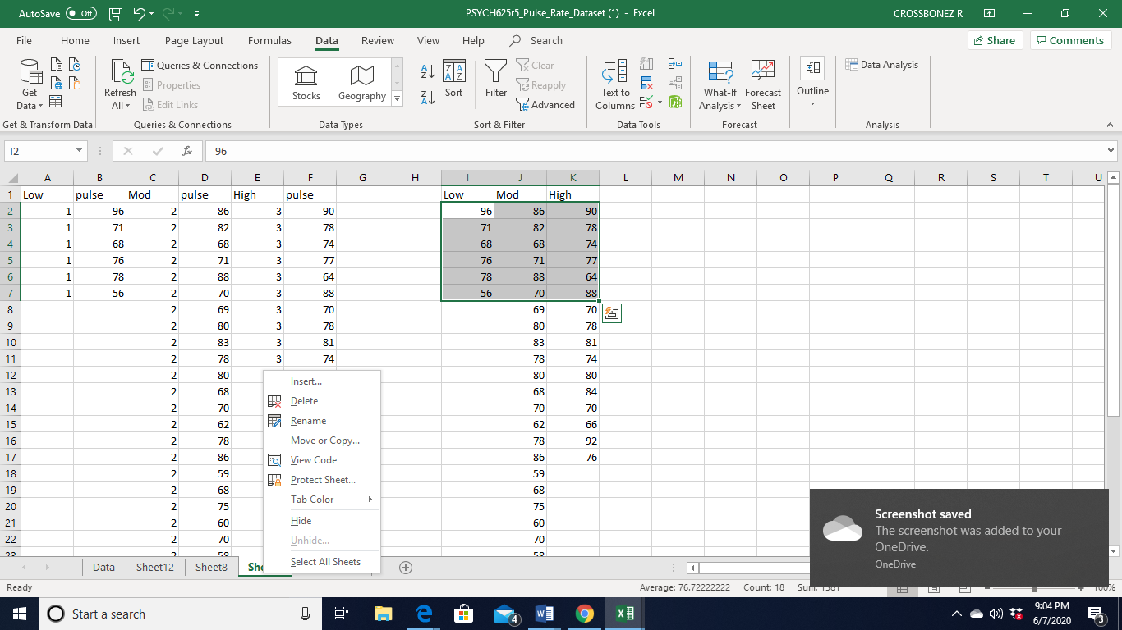Switch to the Data sheet tab
The height and width of the screenshot is (630, 1122).
click(x=103, y=567)
